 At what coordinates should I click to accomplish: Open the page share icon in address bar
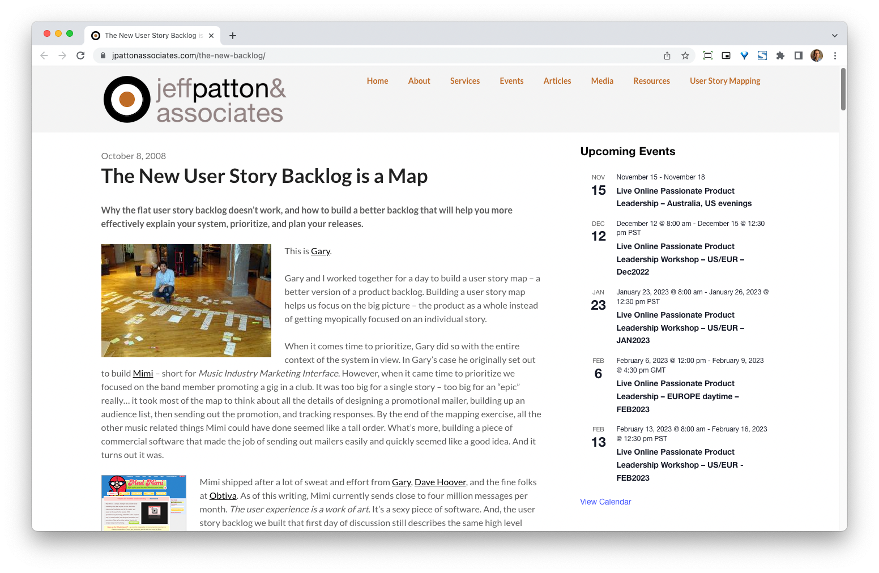pyautogui.click(x=667, y=55)
